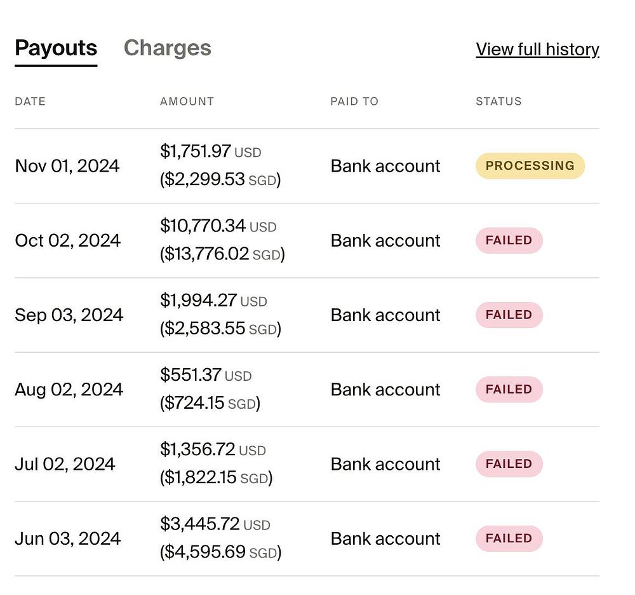The image size is (635, 595).
Task: Click FAILED badge for Aug 02, 2024
Action: pos(509,389)
